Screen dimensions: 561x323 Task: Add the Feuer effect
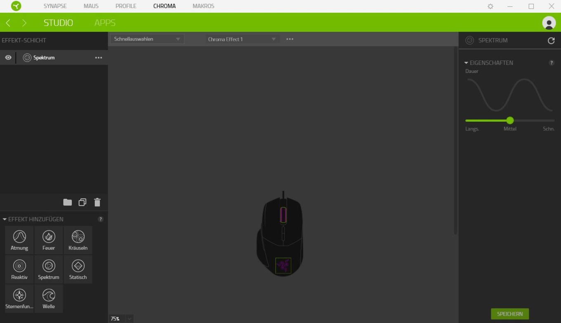click(x=49, y=240)
